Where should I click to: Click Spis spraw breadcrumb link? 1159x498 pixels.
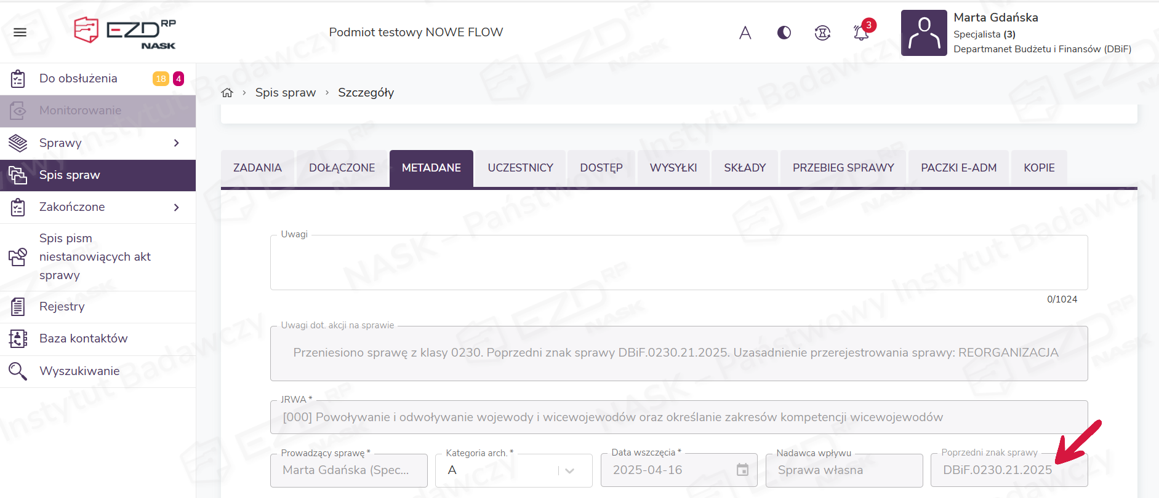pyautogui.click(x=285, y=93)
